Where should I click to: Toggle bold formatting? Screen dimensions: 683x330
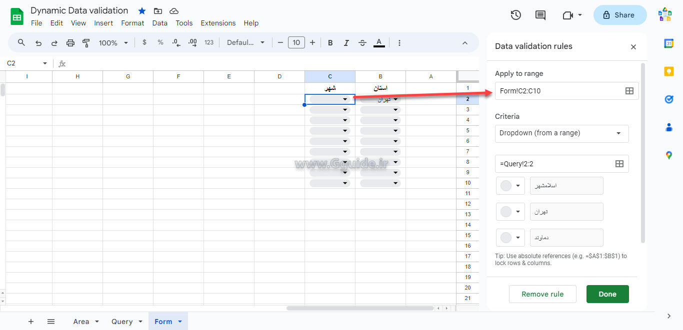pyautogui.click(x=330, y=43)
